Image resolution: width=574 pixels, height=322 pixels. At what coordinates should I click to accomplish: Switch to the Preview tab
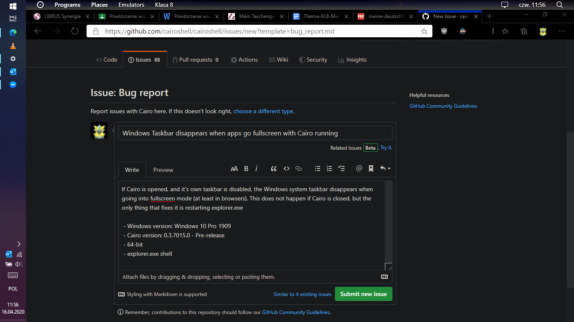163,169
